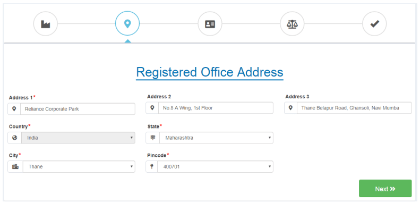The width and height of the screenshot is (420, 203).
Task: Click the map marker icon beside Address 1
Action: 14,109
